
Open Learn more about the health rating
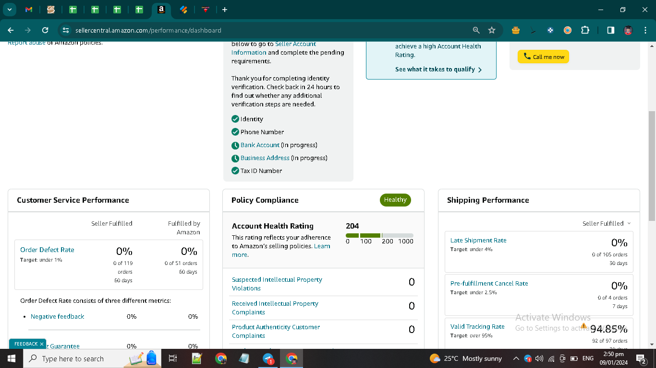[x=281, y=251]
